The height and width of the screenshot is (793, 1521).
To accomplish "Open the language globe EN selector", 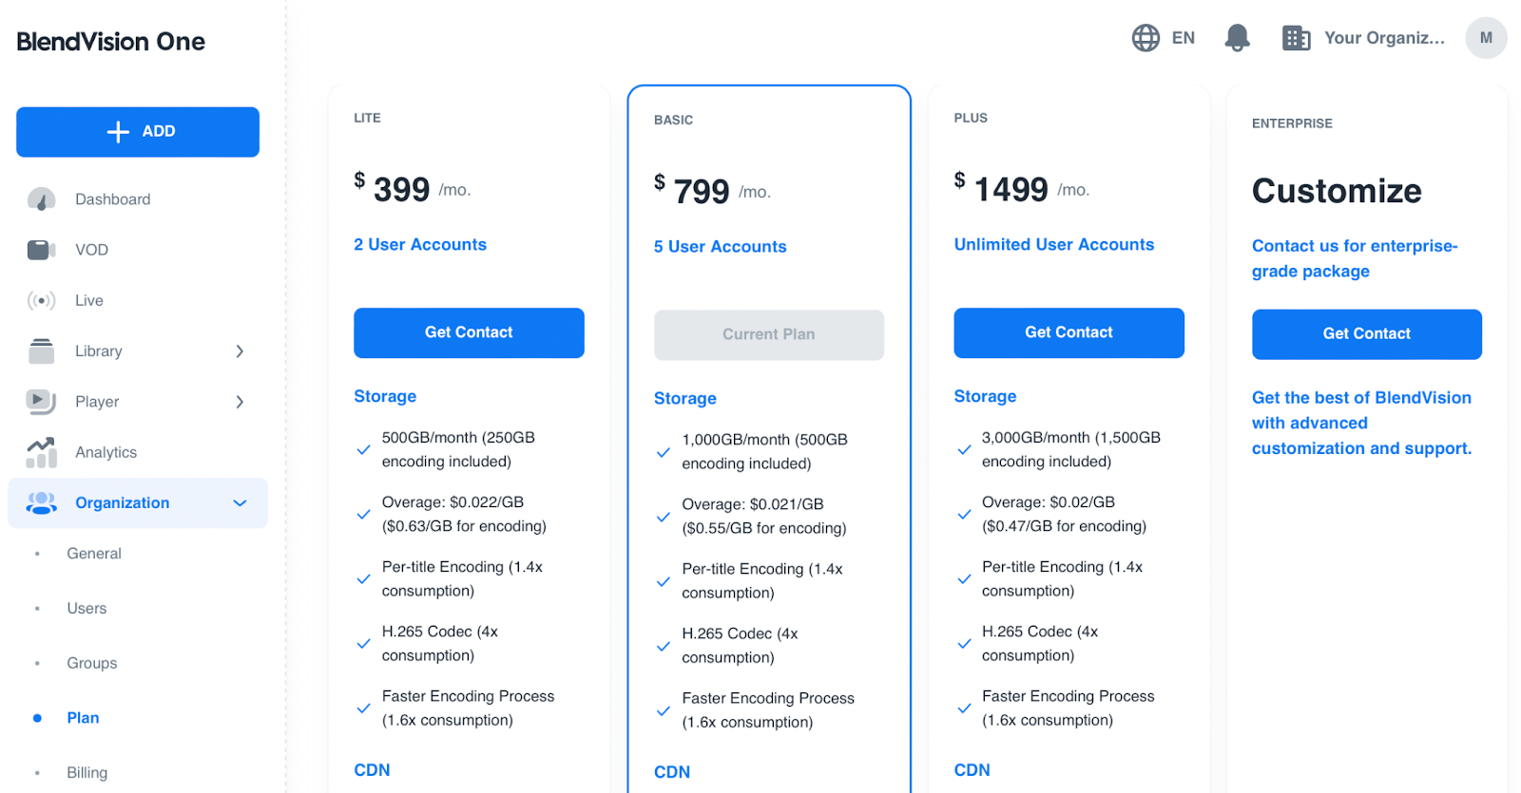I will click(1145, 38).
